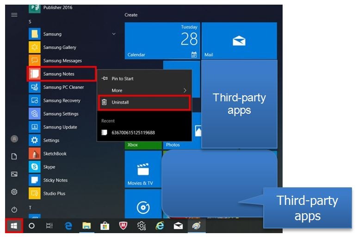Open File Explorer from the taskbar
The width and height of the screenshot is (358, 241).
86,226
